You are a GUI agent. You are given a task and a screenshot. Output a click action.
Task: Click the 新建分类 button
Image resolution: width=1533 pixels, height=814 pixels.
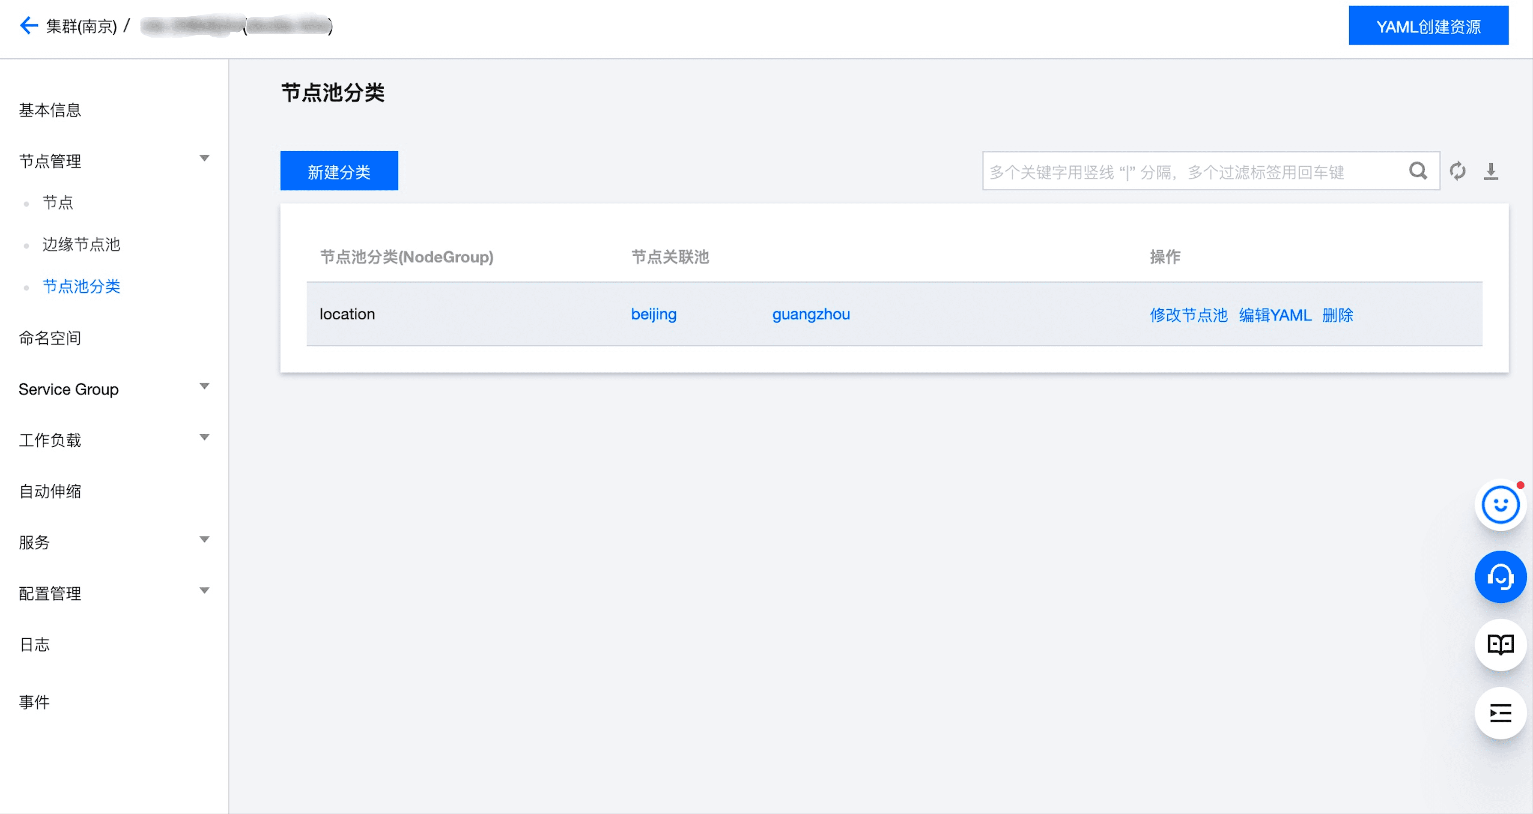339,171
